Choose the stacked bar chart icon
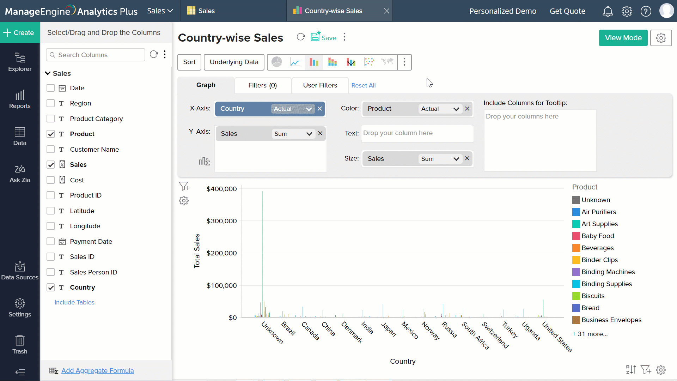Viewport: 677px width, 381px height. (332, 62)
